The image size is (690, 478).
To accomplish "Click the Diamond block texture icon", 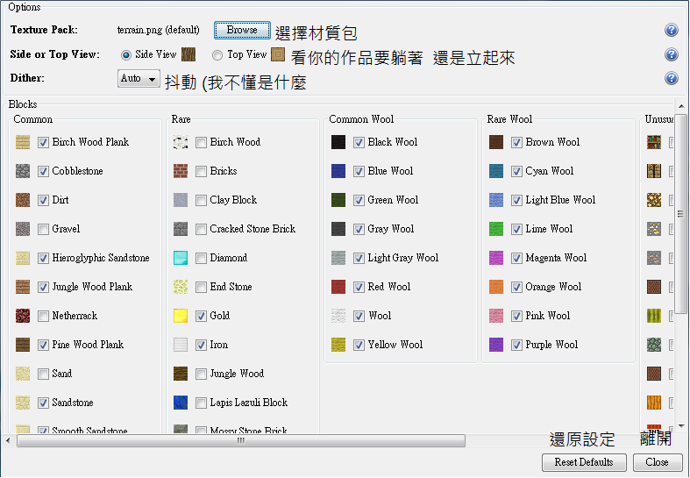I will 181,258.
